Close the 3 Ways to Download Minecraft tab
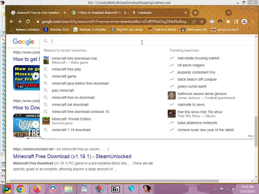Viewport: 259px width, 194px height. (x=125, y=13)
